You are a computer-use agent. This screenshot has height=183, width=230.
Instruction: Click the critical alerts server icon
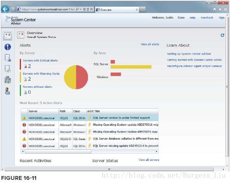tap(25, 66)
